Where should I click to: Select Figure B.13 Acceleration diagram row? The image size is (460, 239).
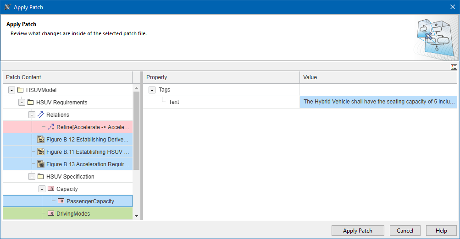[87, 164]
